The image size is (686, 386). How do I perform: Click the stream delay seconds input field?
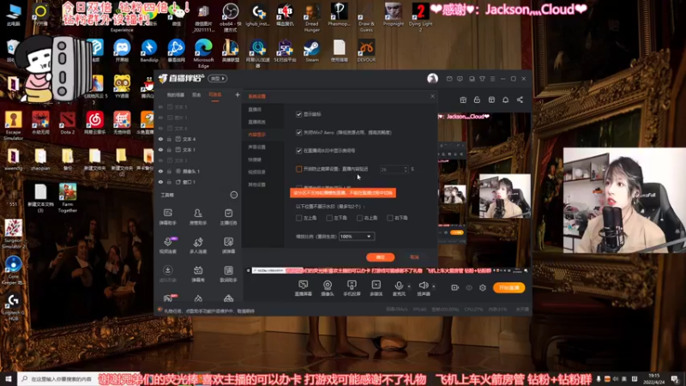point(391,169)
